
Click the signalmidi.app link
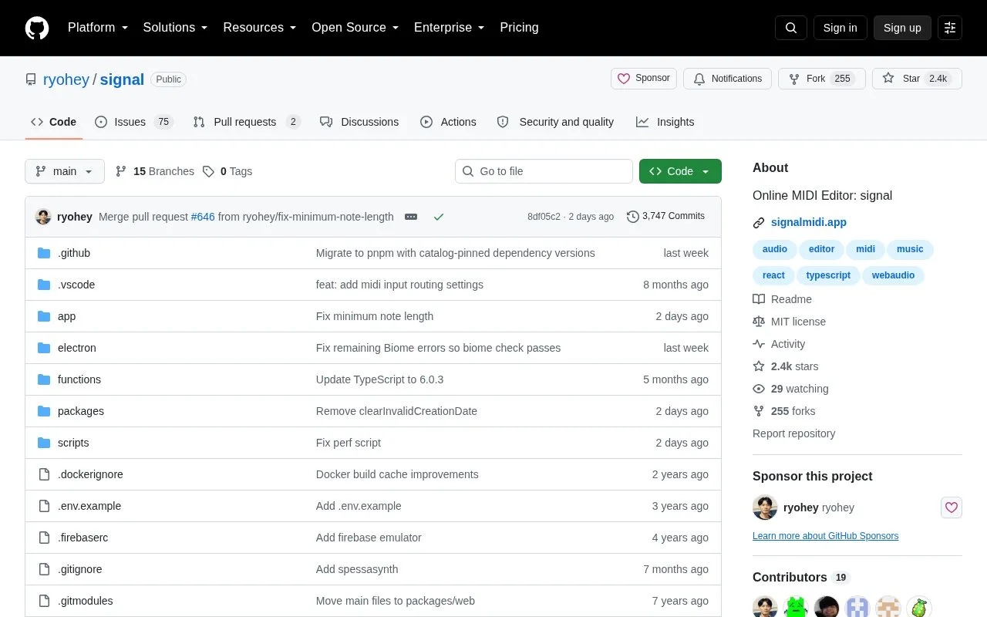point(809,222)
